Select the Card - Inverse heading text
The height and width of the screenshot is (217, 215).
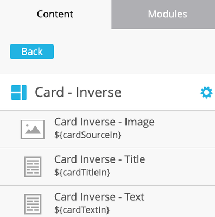click(x=78, y=92)
